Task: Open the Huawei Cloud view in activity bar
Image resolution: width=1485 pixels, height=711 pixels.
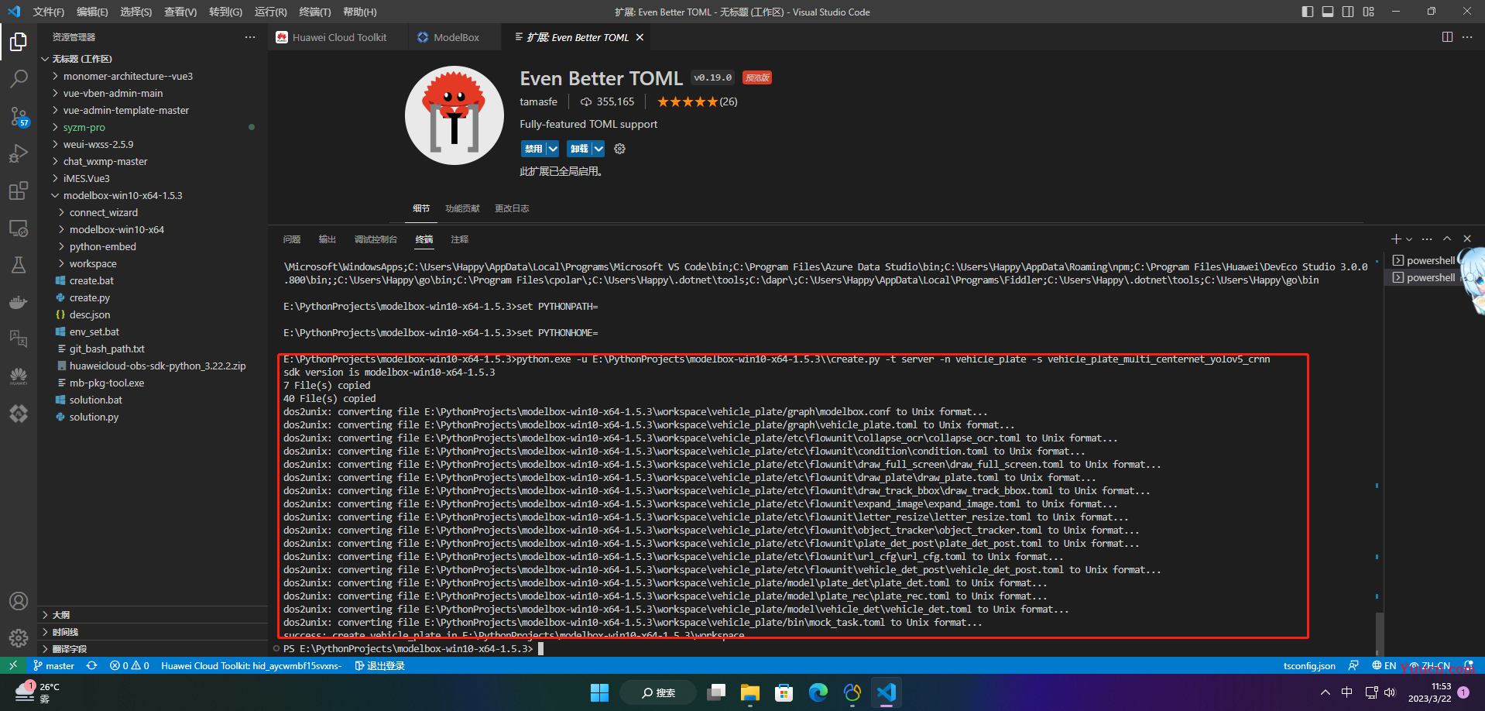Action: pos(19,376)
